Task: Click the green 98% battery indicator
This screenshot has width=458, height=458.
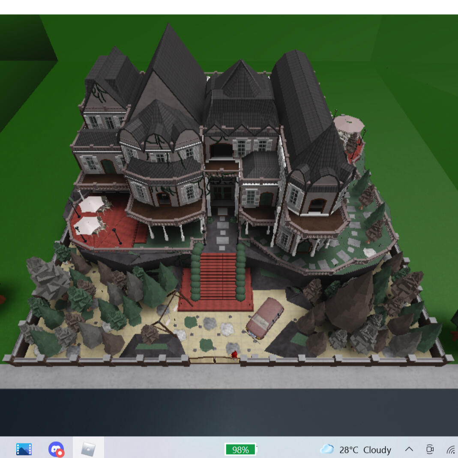Action: 240,449
